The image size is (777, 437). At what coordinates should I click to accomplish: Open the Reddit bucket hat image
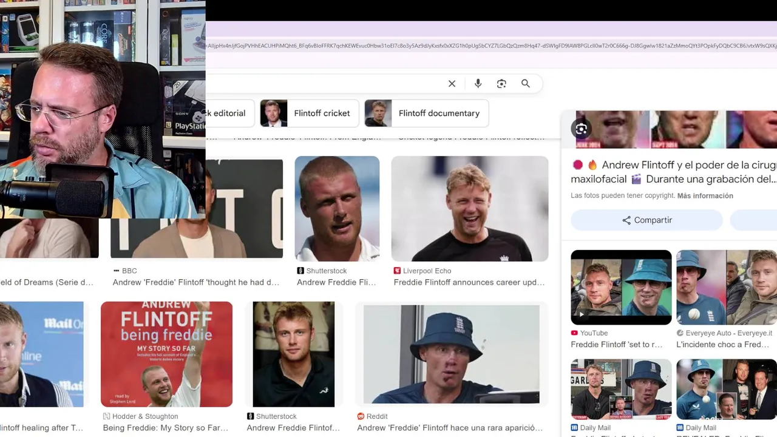[451, 354]
